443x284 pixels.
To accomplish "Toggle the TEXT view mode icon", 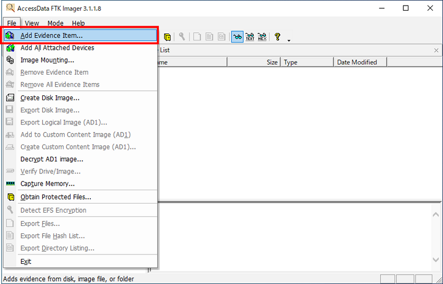I will coord(250,37).
